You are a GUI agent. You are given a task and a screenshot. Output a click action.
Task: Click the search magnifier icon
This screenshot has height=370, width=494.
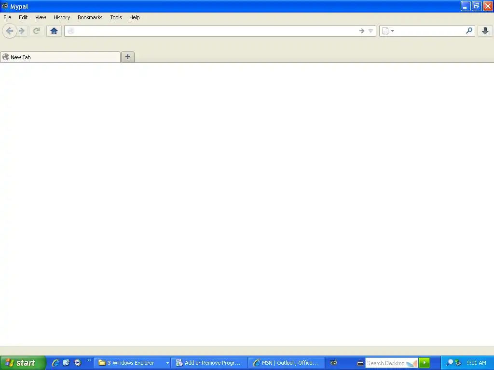469,31
